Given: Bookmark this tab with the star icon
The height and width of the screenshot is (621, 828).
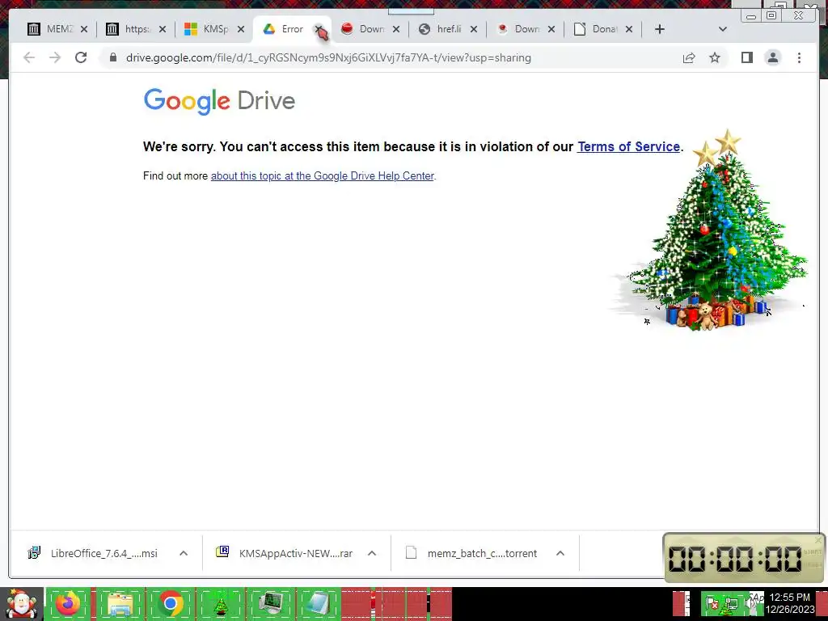Looking at the screenshot, I should [715, 57].
